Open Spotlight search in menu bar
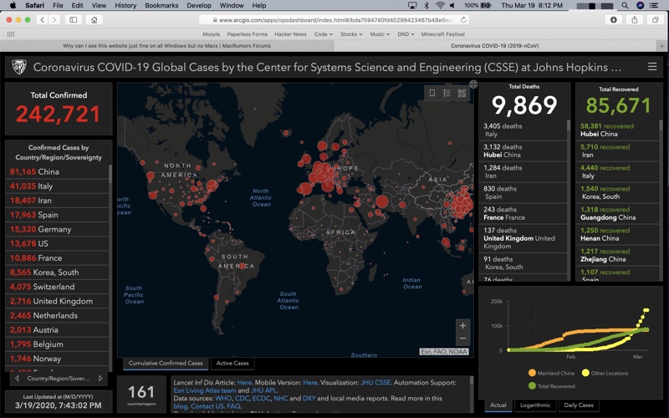 point(625,5)
